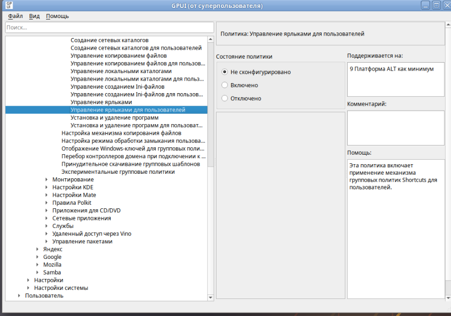Select policy Управление локальными каталогами

coord(121,71)
